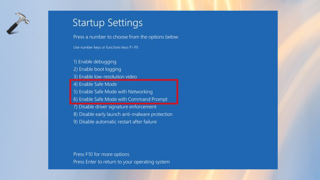Click the number 4) before Safe Mode
The height and width of the screenshot is (180, 320).
point(75,84)
